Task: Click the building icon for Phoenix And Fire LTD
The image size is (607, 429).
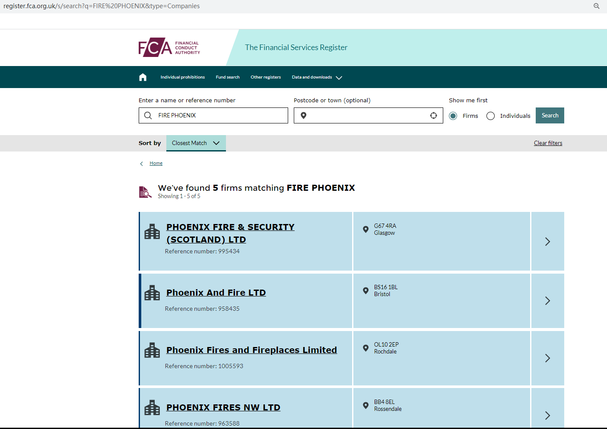Action: click(x=152, y=293)
